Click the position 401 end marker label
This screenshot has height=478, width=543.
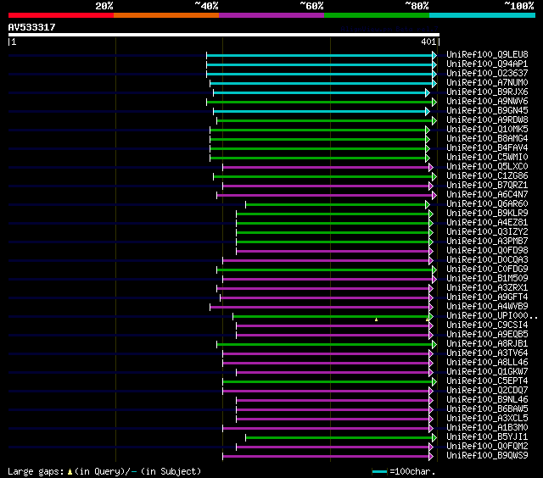pos(428,42)
